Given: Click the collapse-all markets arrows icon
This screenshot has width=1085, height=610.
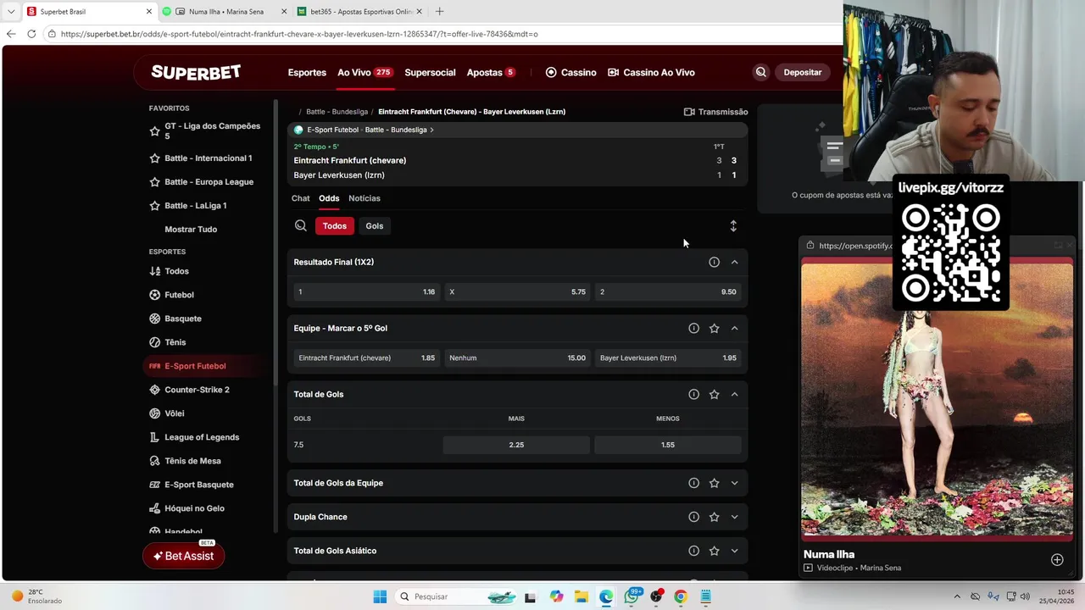Looking at the screenshot, I should pyautogui.click(x=733, y=226).
